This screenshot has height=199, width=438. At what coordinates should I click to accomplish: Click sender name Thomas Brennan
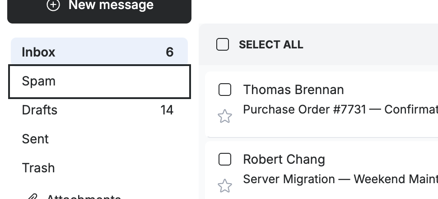coord(294,90)
